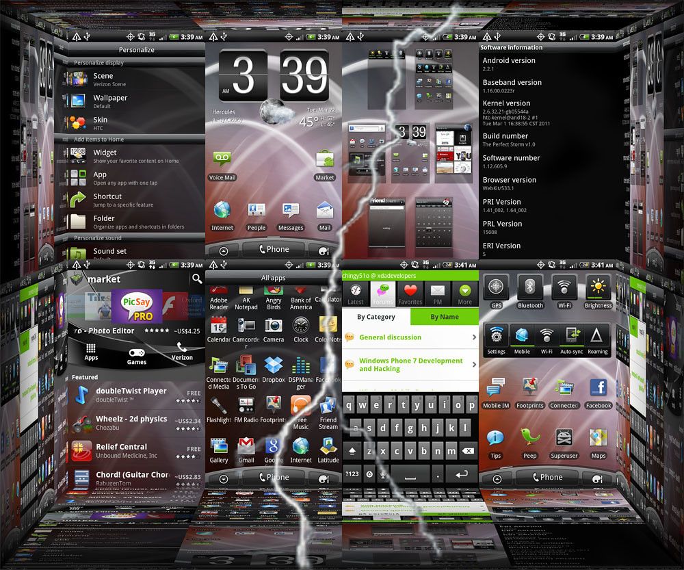
Task: Launch FM Radio from All apps grid
Action: click(246, 411)
